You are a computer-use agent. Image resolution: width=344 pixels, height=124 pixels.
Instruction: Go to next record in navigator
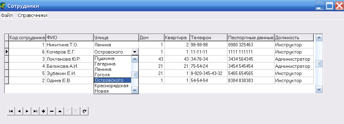(27, 111)
